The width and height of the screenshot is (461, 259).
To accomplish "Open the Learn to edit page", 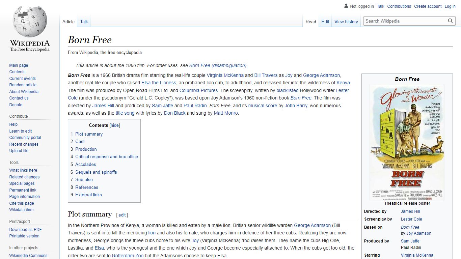I will pos(21,131).
